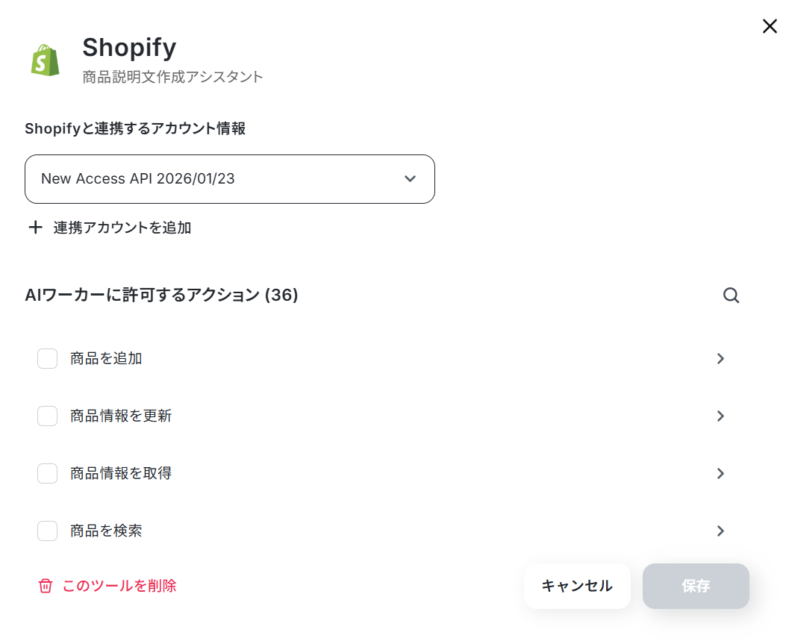This screenshot has height=644, width=789.
Task: Click the plus icon to add account
Action: pos(35,228)
